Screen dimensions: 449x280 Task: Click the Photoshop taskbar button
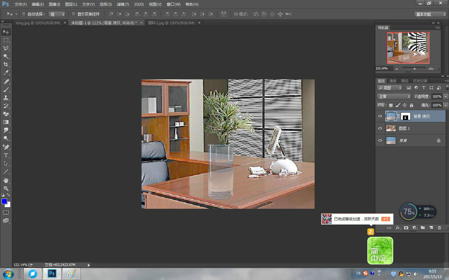click(52, 274)
